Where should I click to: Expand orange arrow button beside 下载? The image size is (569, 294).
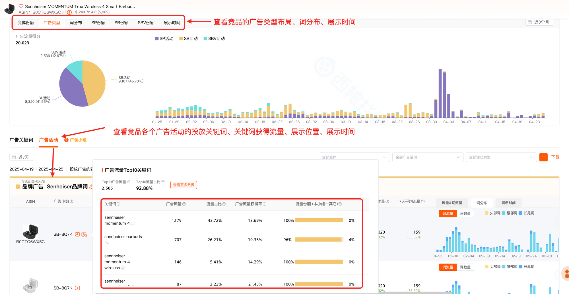click(543, 157)
